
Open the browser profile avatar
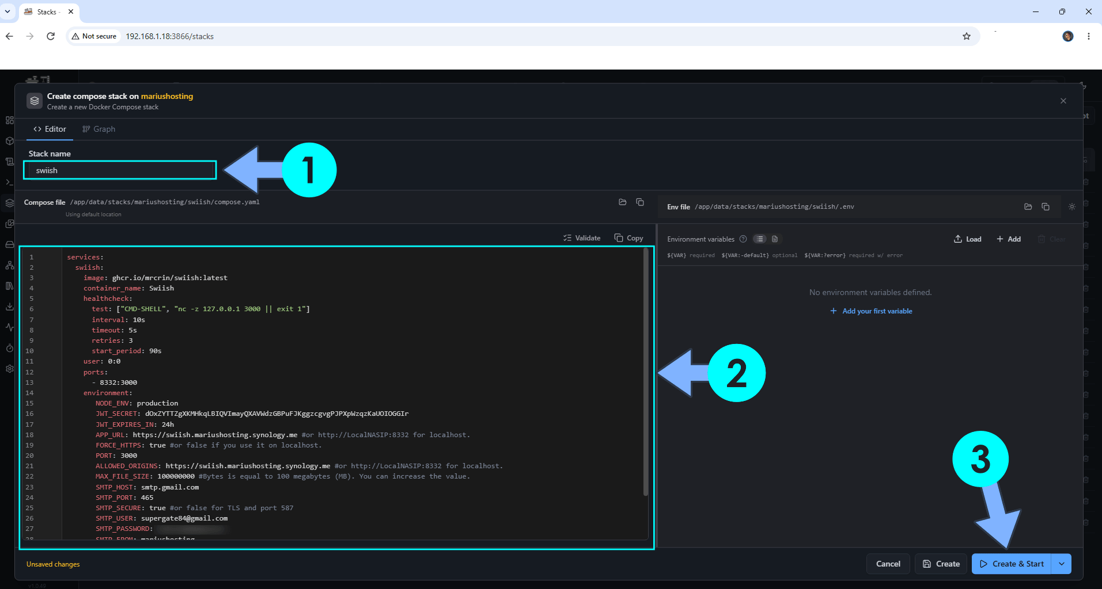(x=1068, y=36)
